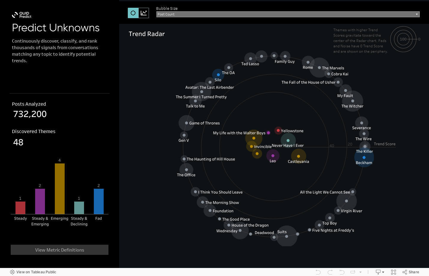The image size is (429, 276).
Task: Select the red Steady bar
Action: pyautogui.click(x=20, y=208)
